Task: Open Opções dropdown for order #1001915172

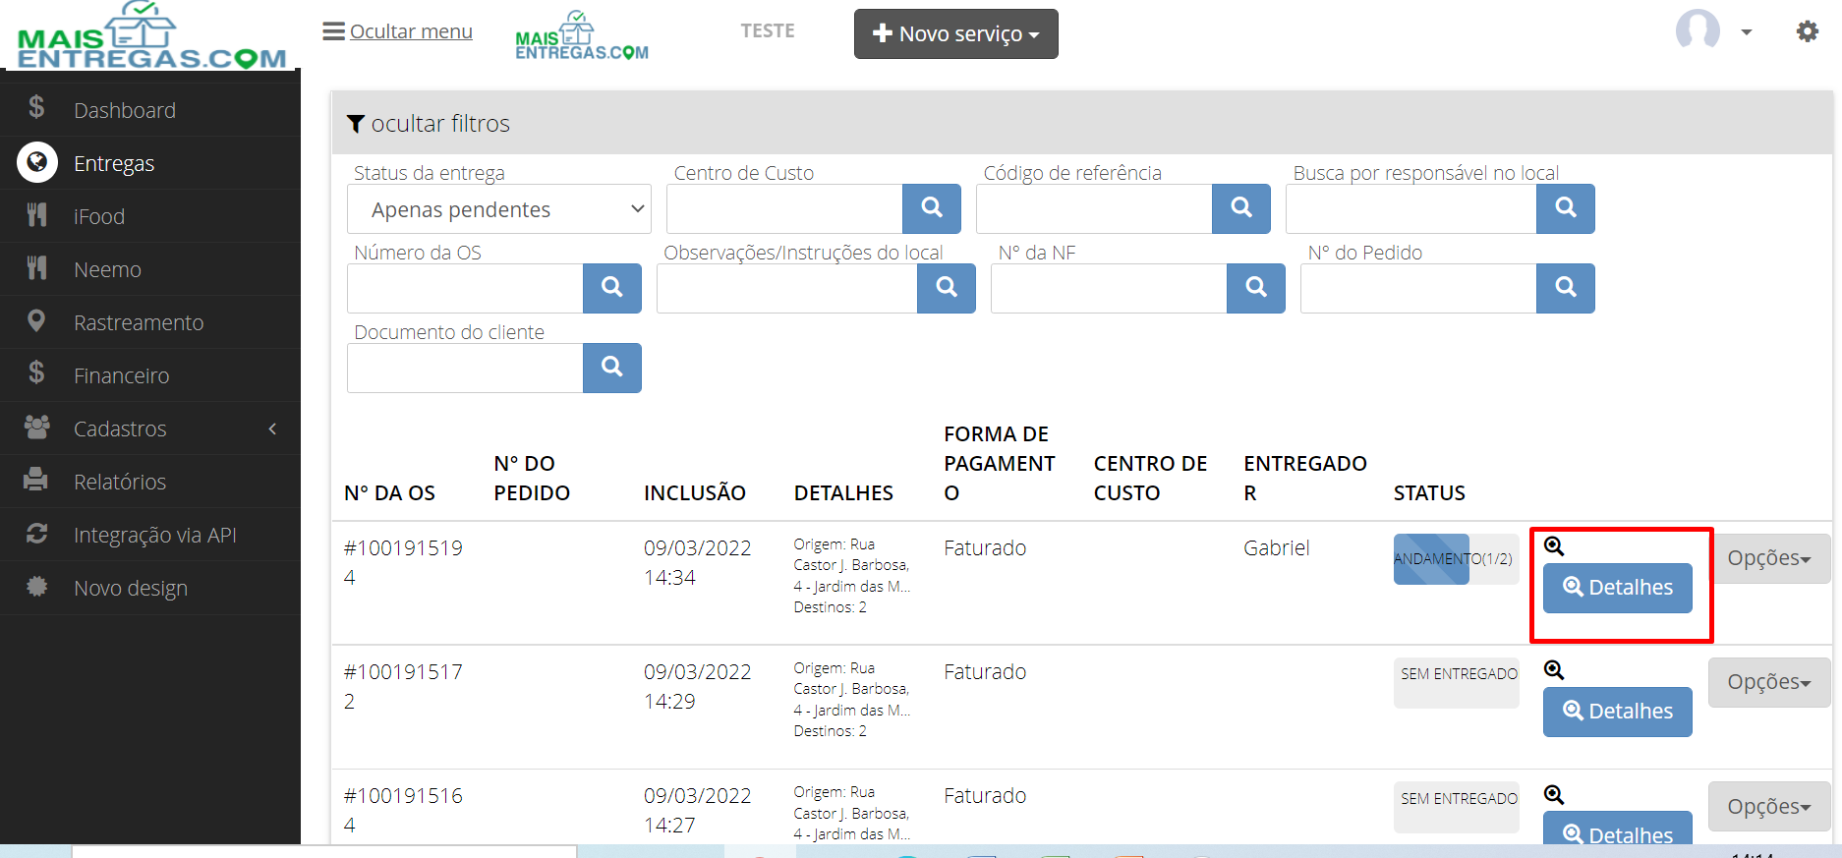Action: [1769, 682]
